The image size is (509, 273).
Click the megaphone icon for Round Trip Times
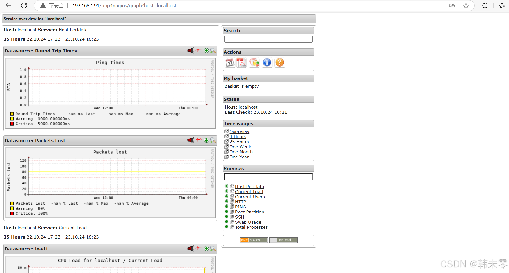click(190, 50)
